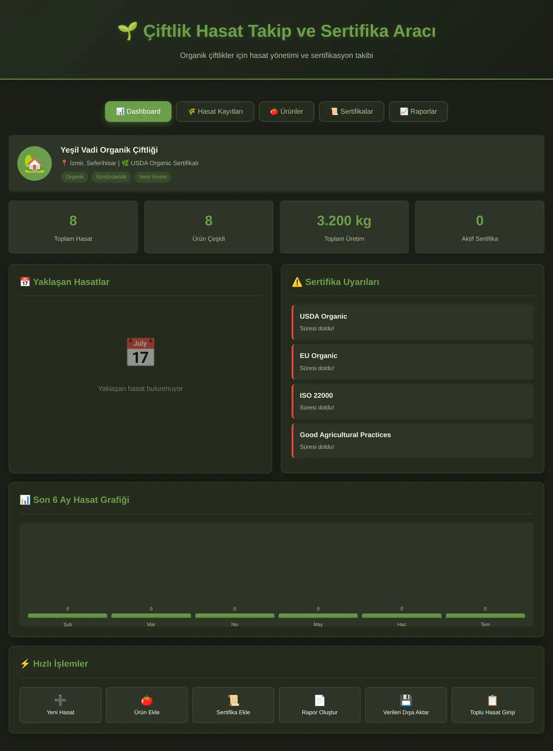Click the May bar in the harvest chart
Image resolution: width=553 pixels, height=751 pixels.
pyautogui.click(x=318, y=616)
